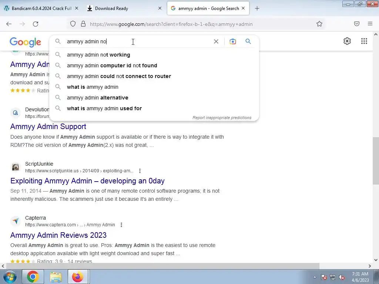Image resolution: width=379 pixels, height=284 pixels.
Task: Close the ammyy admin Google Search tab
Action: (243, 8)
